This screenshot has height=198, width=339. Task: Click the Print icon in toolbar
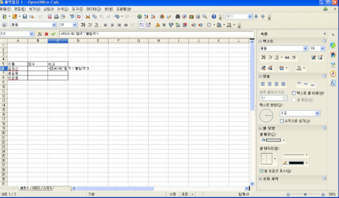pyautogui.click(x=56, y=16)
